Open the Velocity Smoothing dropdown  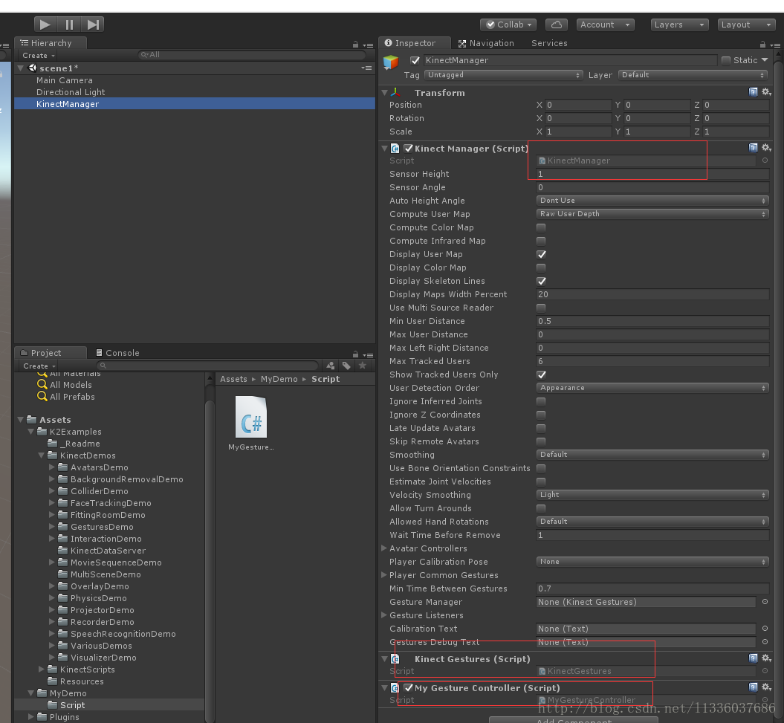(652, 495)
